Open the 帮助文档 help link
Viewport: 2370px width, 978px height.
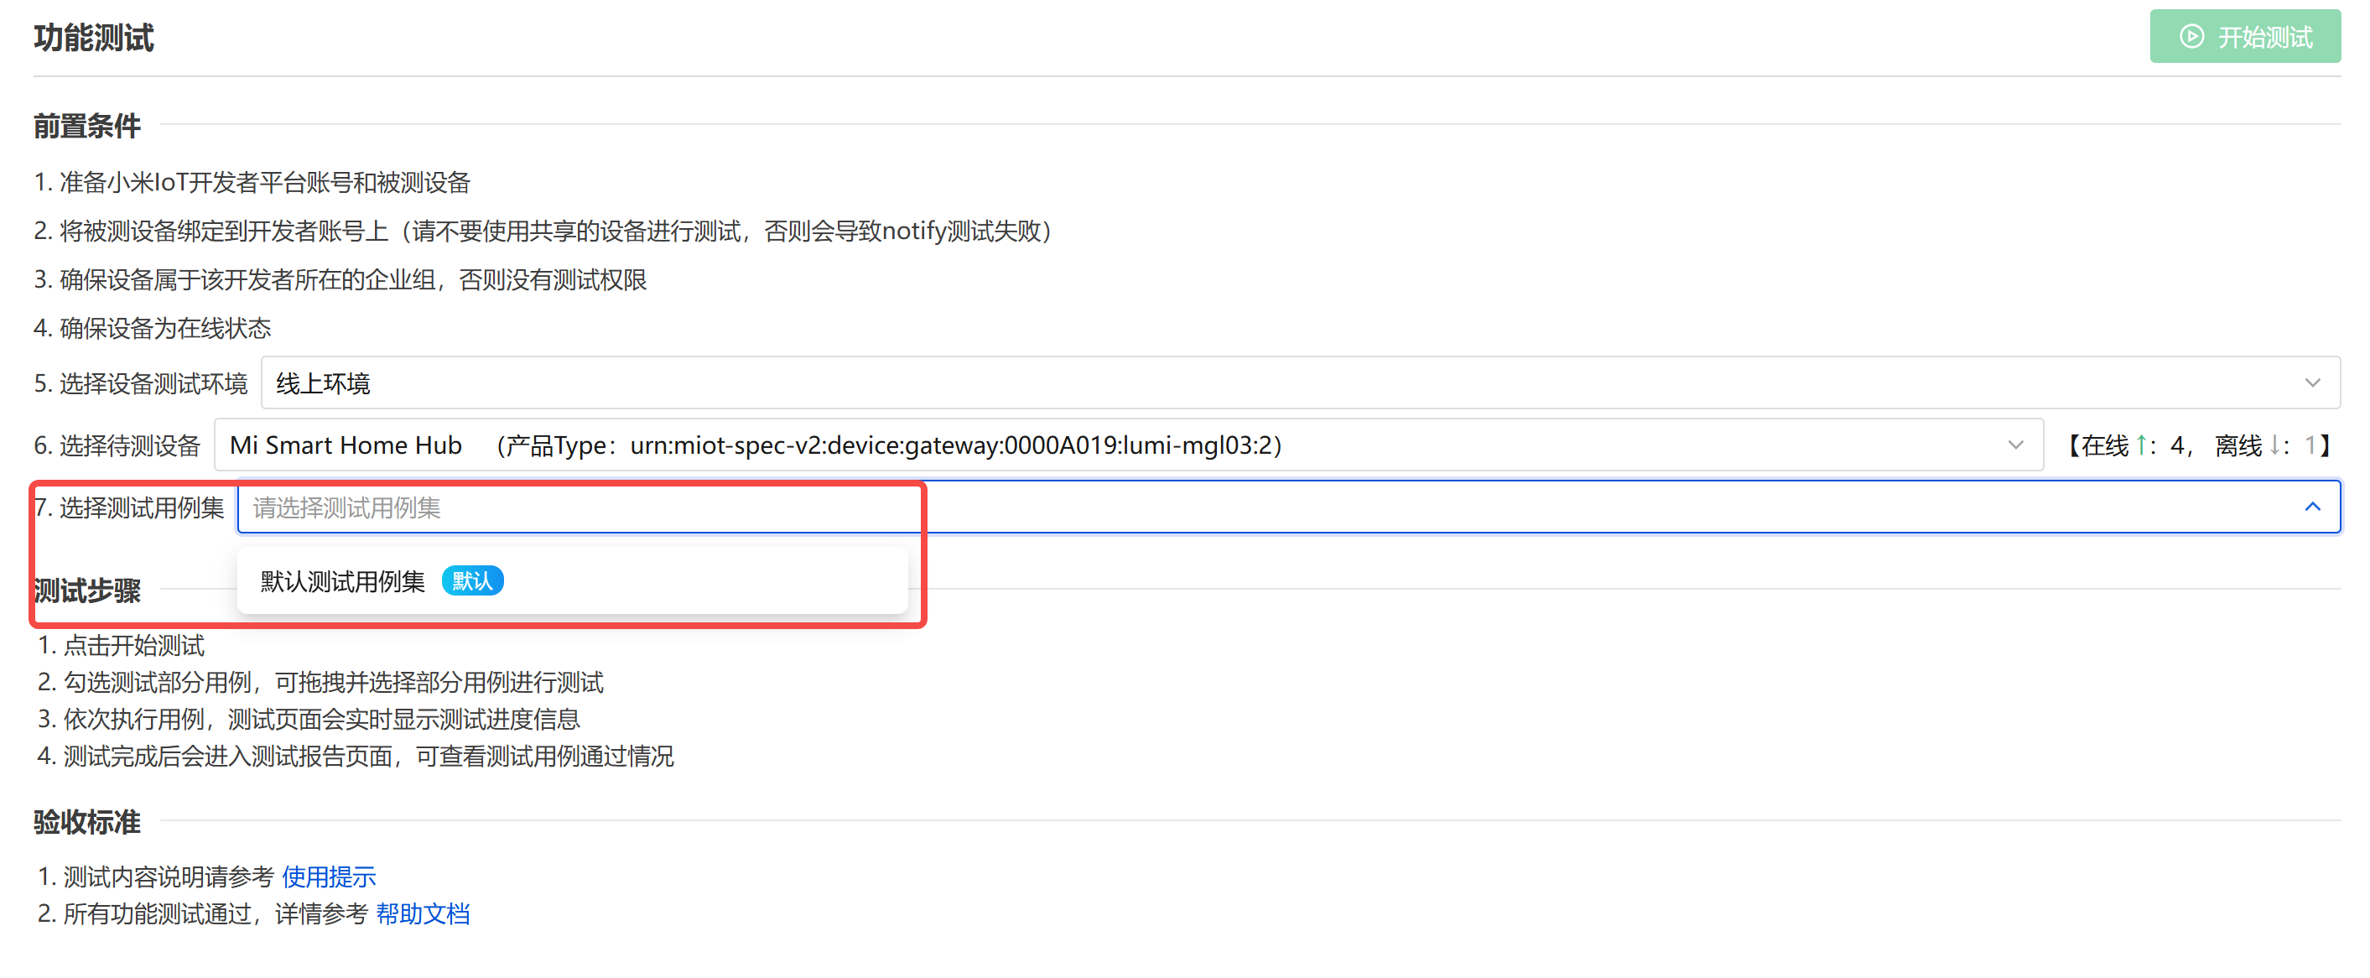[x=423, y=913]
